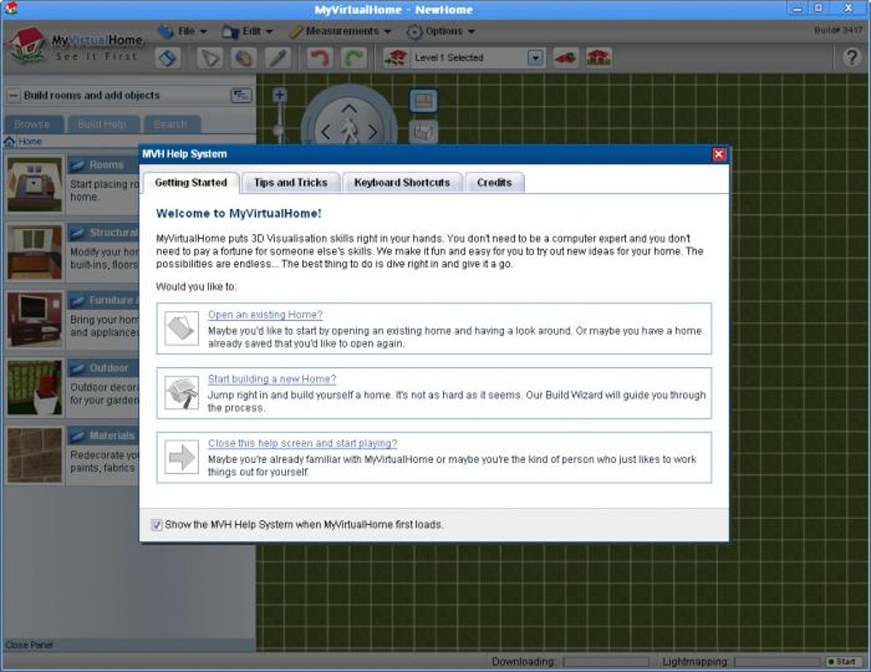Viewport: 871px width, 672px height.
Task: Switch to the Search tab
Action: [171, 125]
